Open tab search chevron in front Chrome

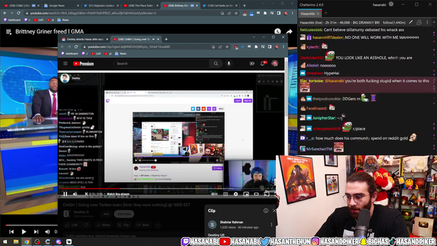point(253,37)
